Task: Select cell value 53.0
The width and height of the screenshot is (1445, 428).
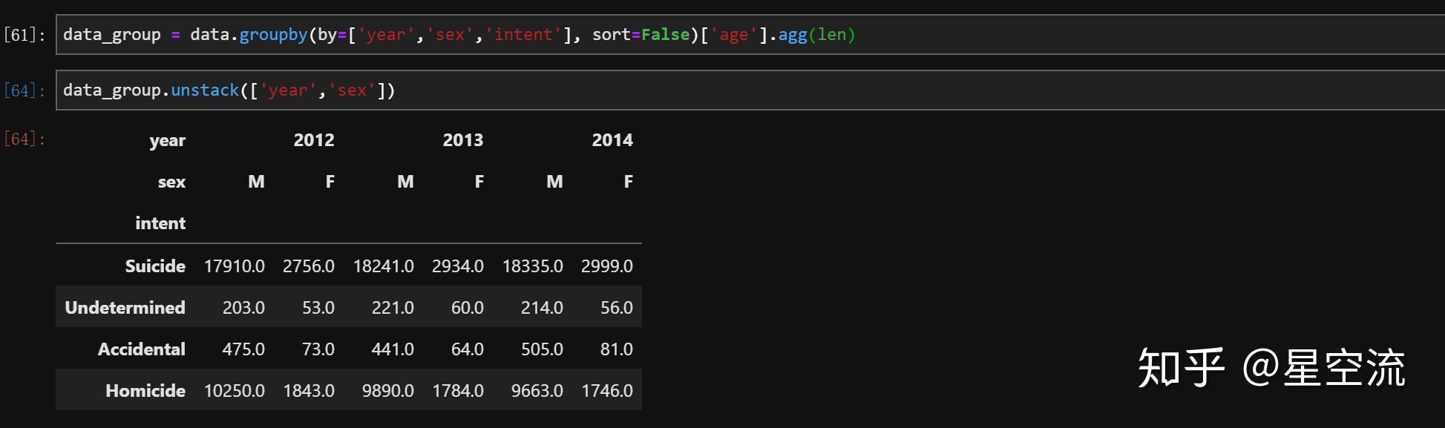Action: (318, 308)
